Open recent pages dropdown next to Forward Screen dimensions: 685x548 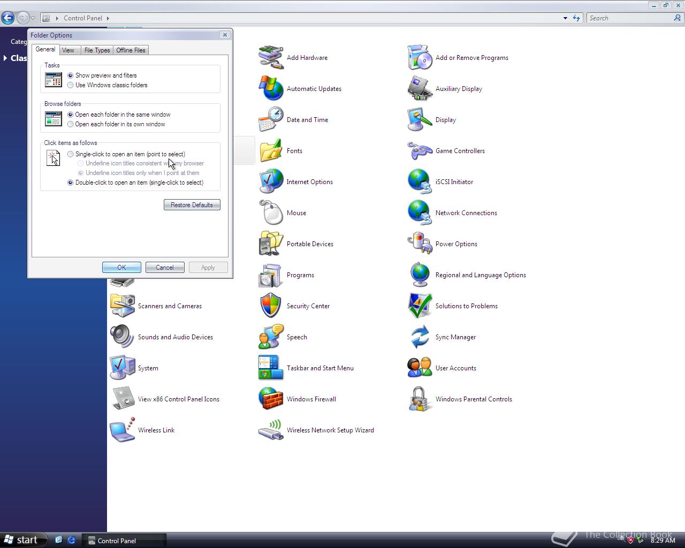click(33, 18)
